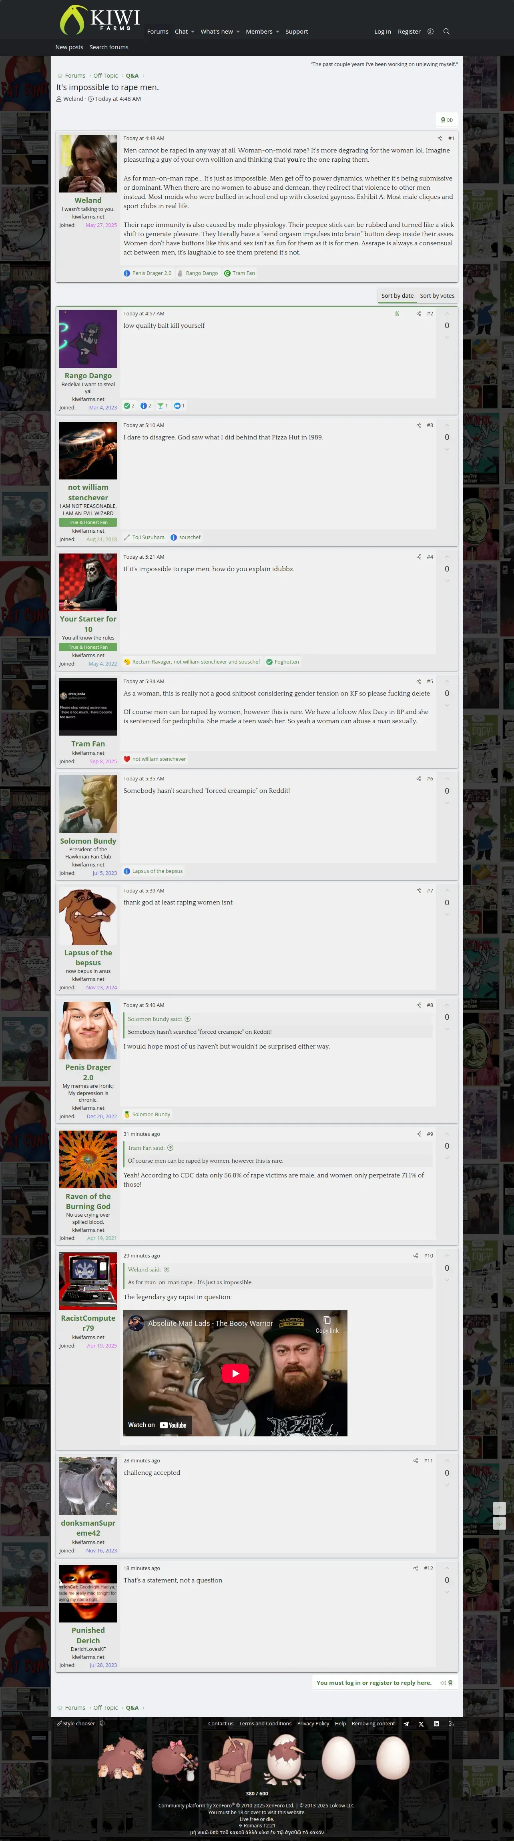Share post #1 via share icon
The image size is (514, 1841).
(x=440, y=138)
